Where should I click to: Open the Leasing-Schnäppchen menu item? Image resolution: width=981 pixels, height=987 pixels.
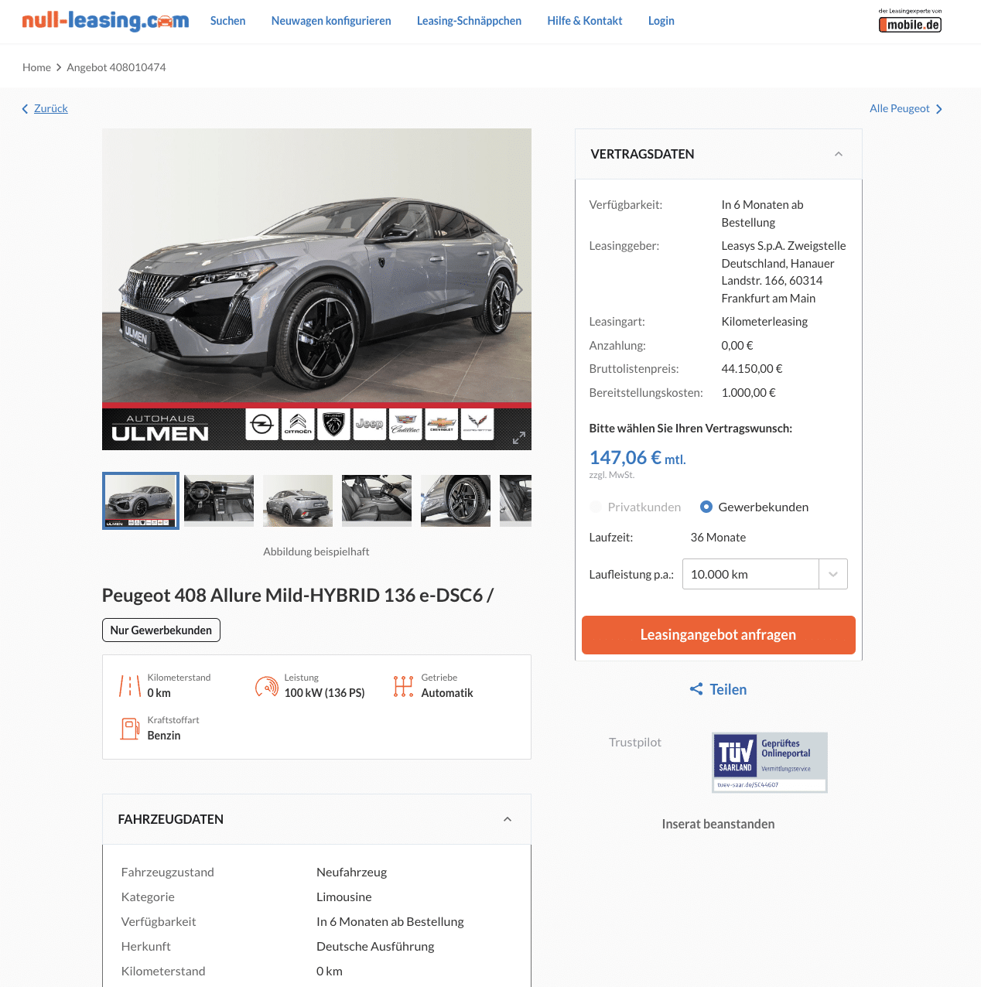click(469, 21)
